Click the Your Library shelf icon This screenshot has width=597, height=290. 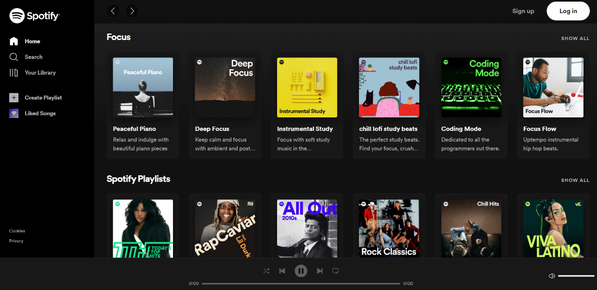click(x=14, y=72)
